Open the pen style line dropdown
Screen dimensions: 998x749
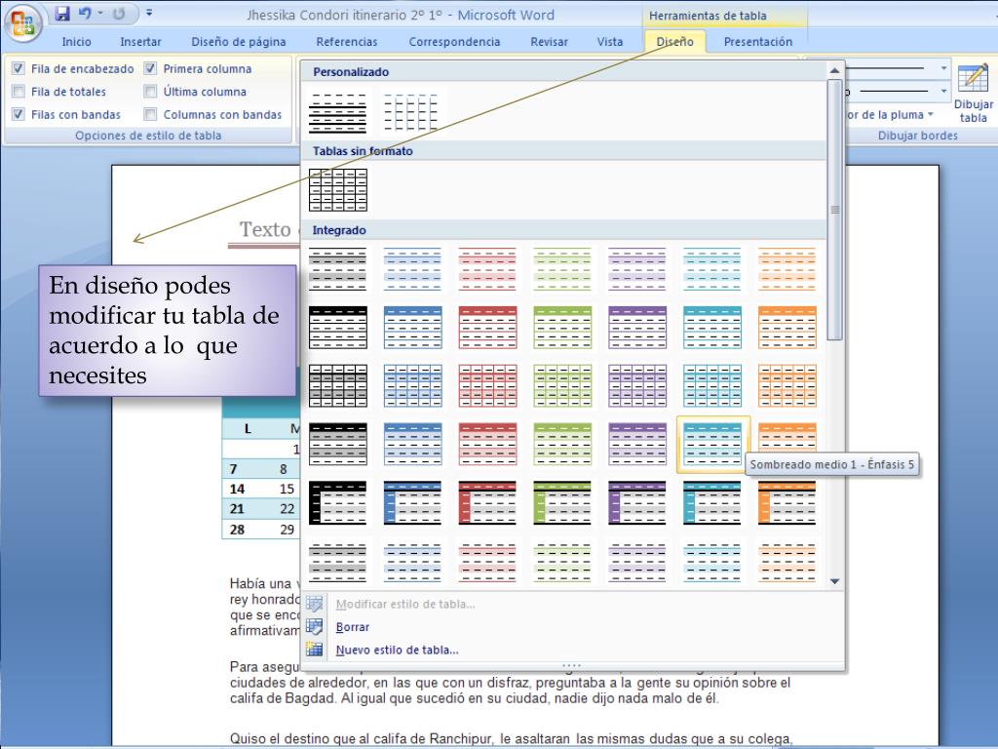click(943, 68)
